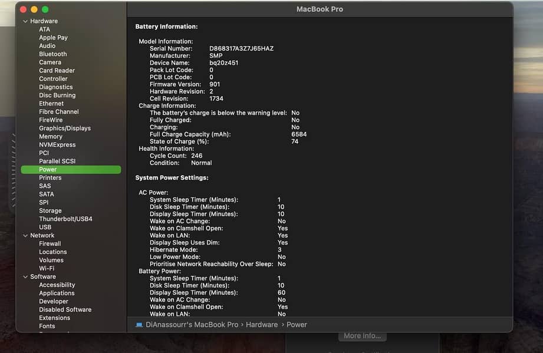Image resolution: width=543 pixels, height=353 pixels.
Task: Select Thunderbolt/USB4 in the sidebar
Action: tap(66, 219)
